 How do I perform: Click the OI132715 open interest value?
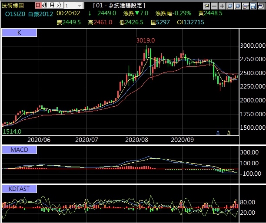190,23
